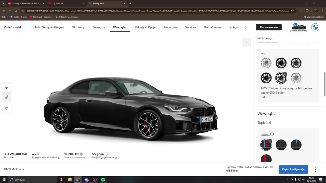Image resolution: width=326 pixels, height=183 pixels.
Task: Go to next car image arrow
Action: point(247,42)
